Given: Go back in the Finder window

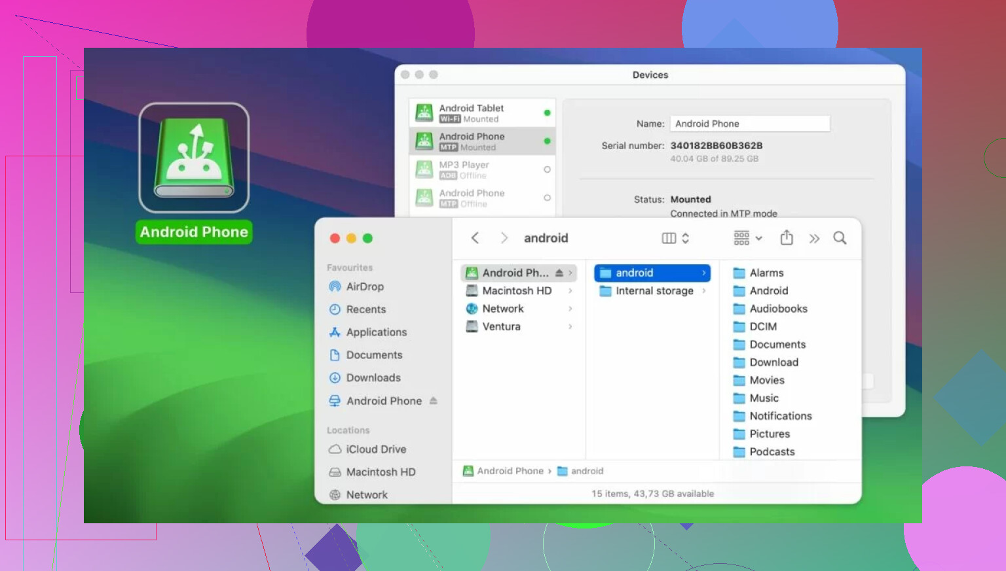Looking at the screenshot, I should [475, 238].
